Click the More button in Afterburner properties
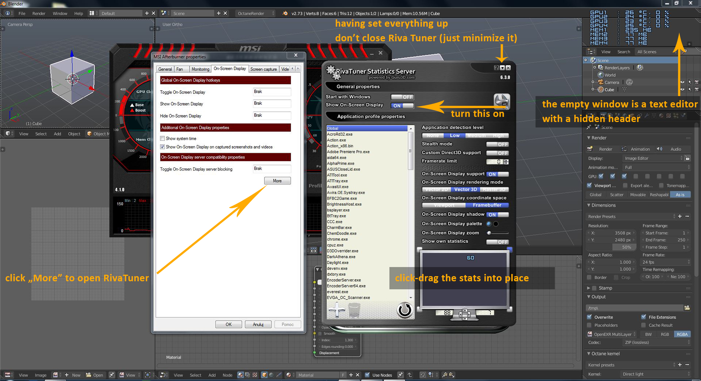The width and height of the screenshot is (701, 381). 277,181
